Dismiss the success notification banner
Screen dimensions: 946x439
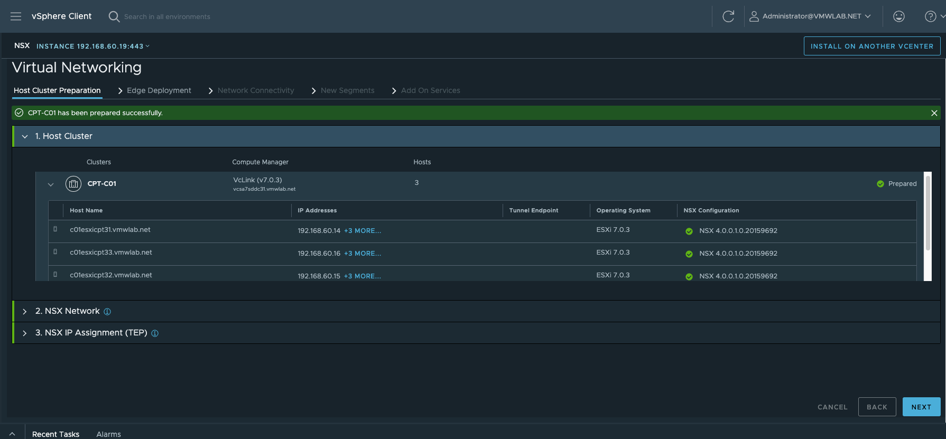pyautogui.click(x=934, y=113)
